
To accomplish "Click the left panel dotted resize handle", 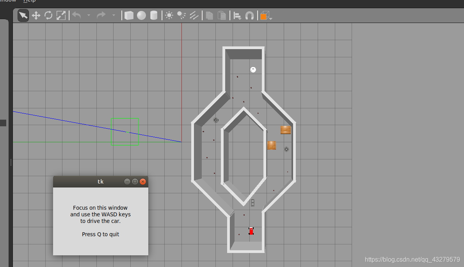I will 11,162.
